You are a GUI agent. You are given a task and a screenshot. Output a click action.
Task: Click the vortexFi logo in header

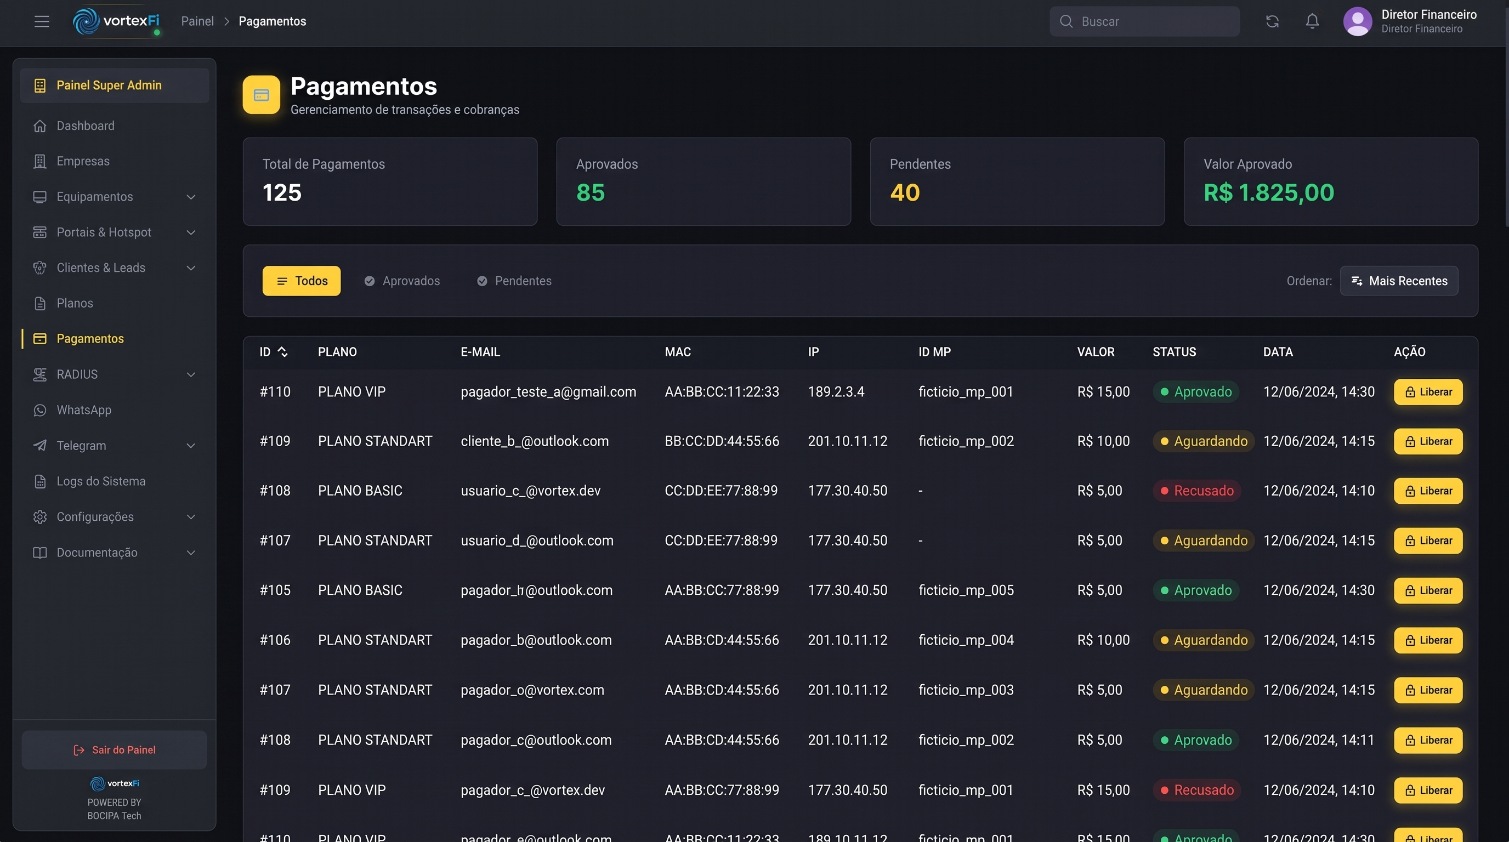[116, 21]
